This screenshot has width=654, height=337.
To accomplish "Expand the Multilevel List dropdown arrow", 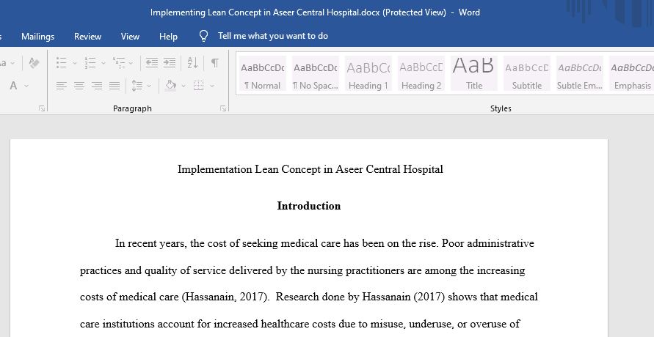I will click(131, 63).
